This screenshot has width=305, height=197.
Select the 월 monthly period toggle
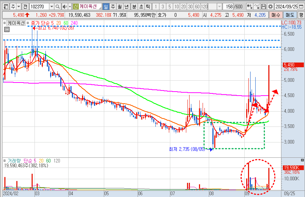[119, 7]
